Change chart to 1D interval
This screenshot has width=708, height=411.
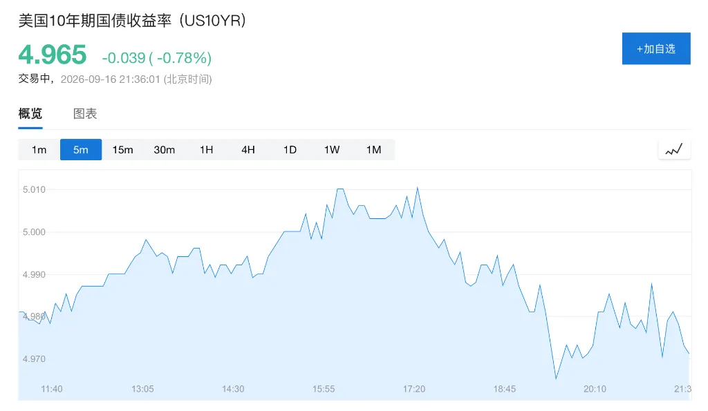pyautogui.click(x=290, y=150)
